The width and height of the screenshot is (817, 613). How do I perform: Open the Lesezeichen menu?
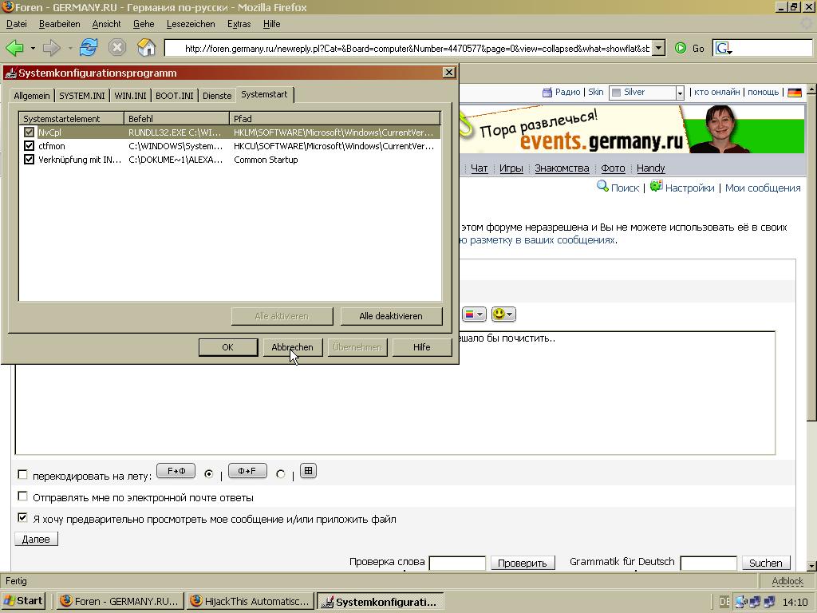click(191, 24)
